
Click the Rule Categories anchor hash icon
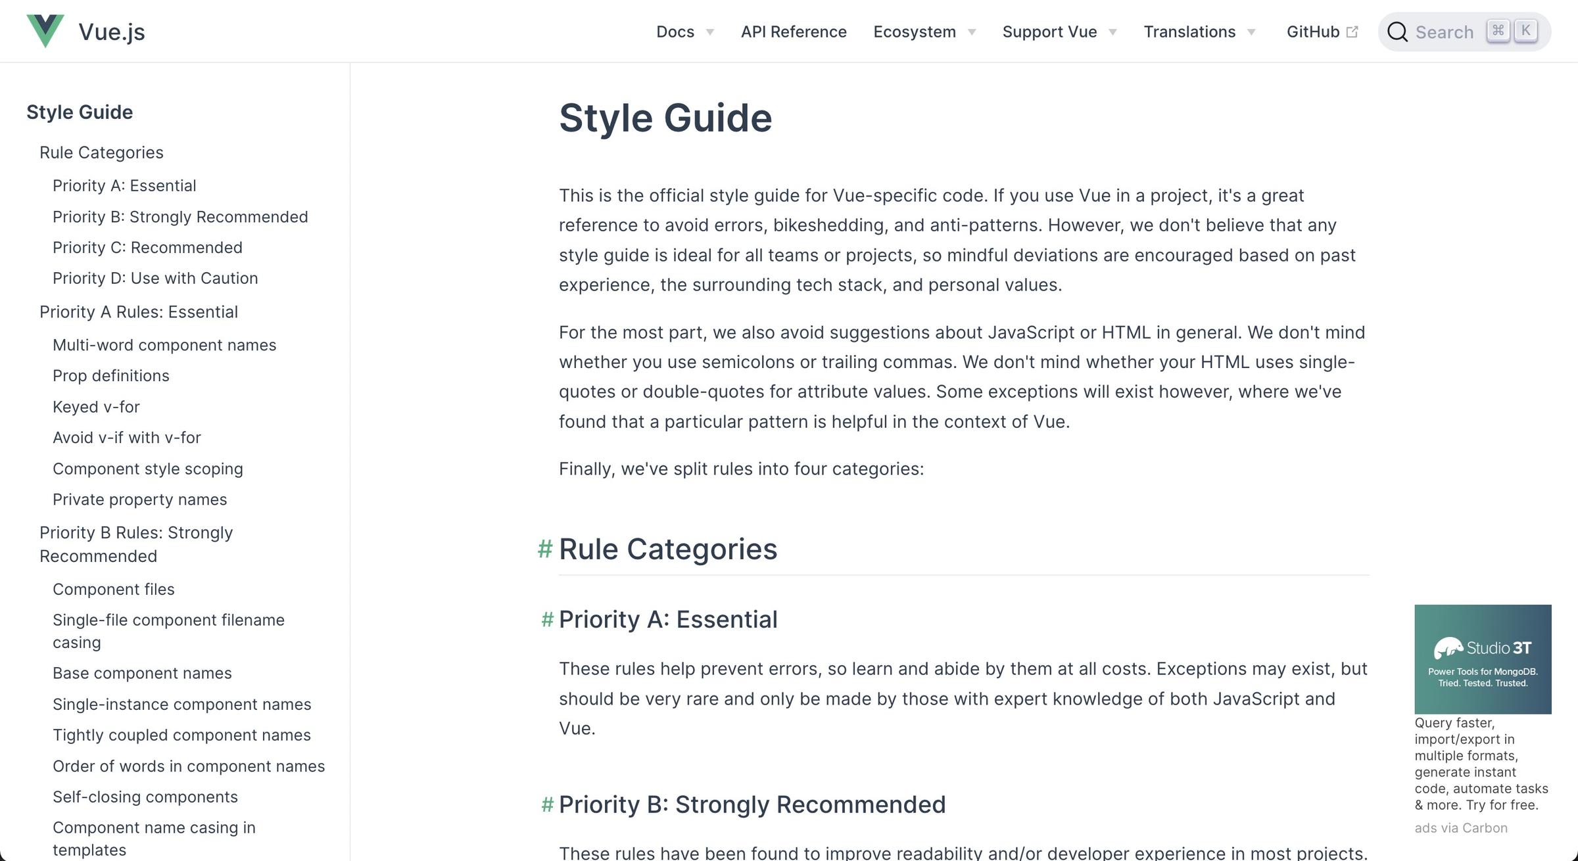tap(544, 548)
